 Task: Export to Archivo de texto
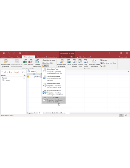[x=74, y=63]
